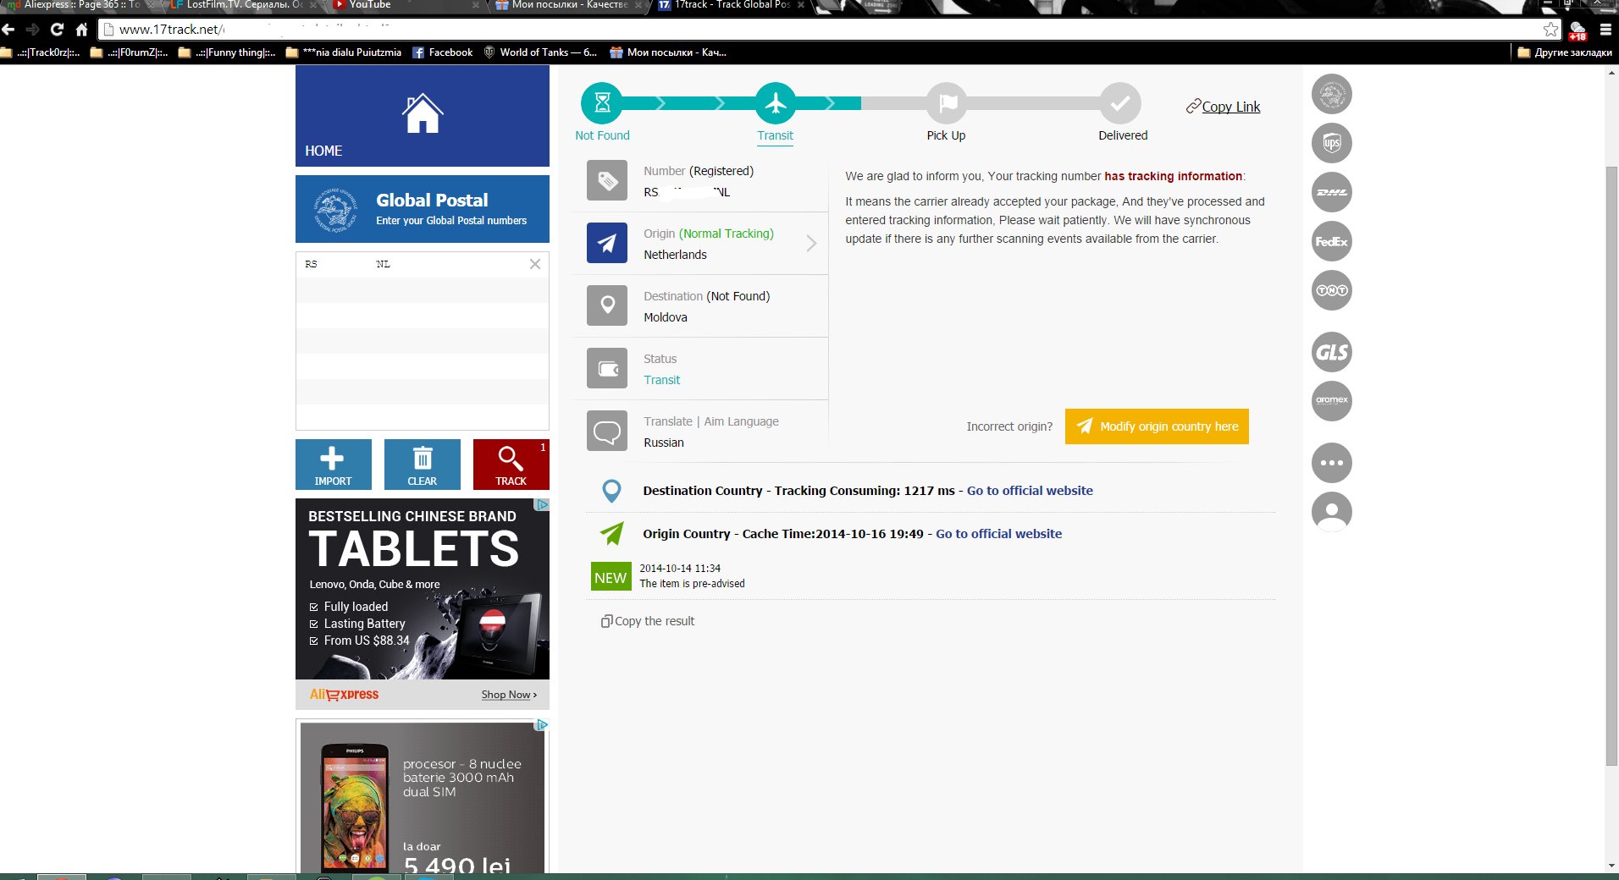The height and width of the screenshot is (880, 1619).
Task: Click the Destination location pin icon
Action: (x=607, y=305)
